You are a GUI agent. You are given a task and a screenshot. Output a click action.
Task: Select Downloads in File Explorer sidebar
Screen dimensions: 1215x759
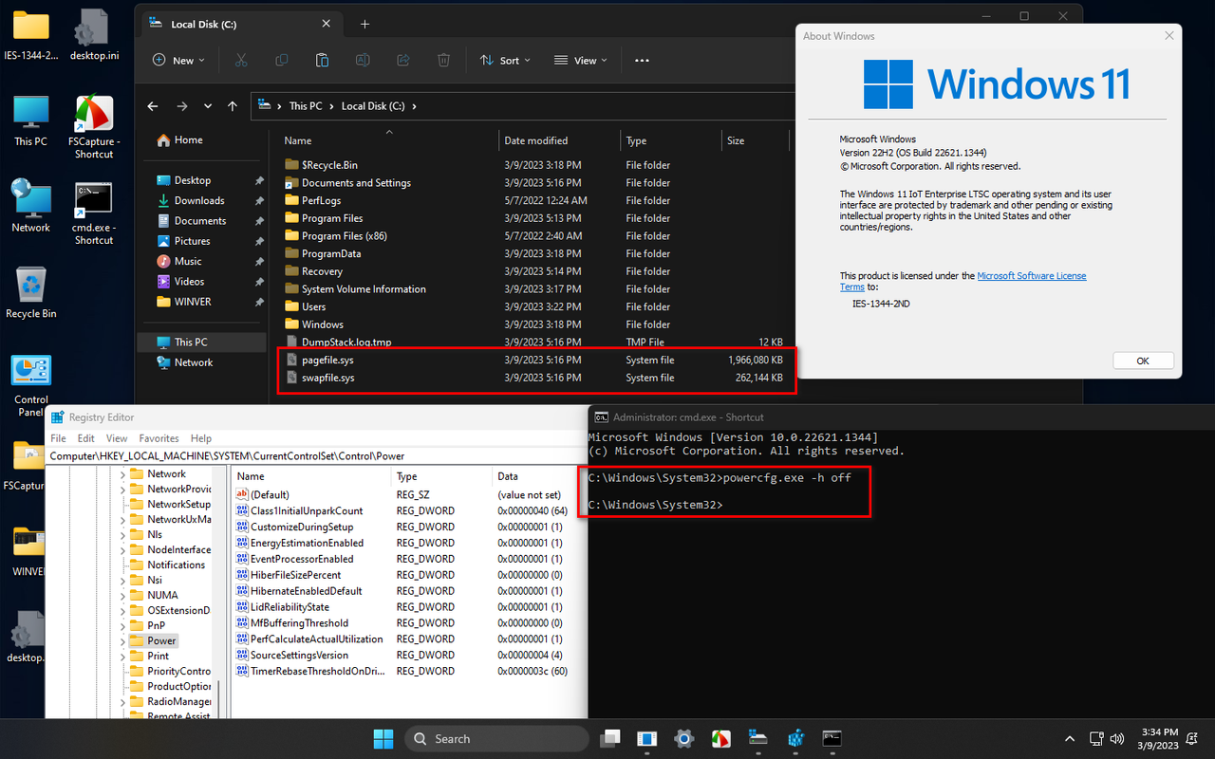[x=199, y=200]
